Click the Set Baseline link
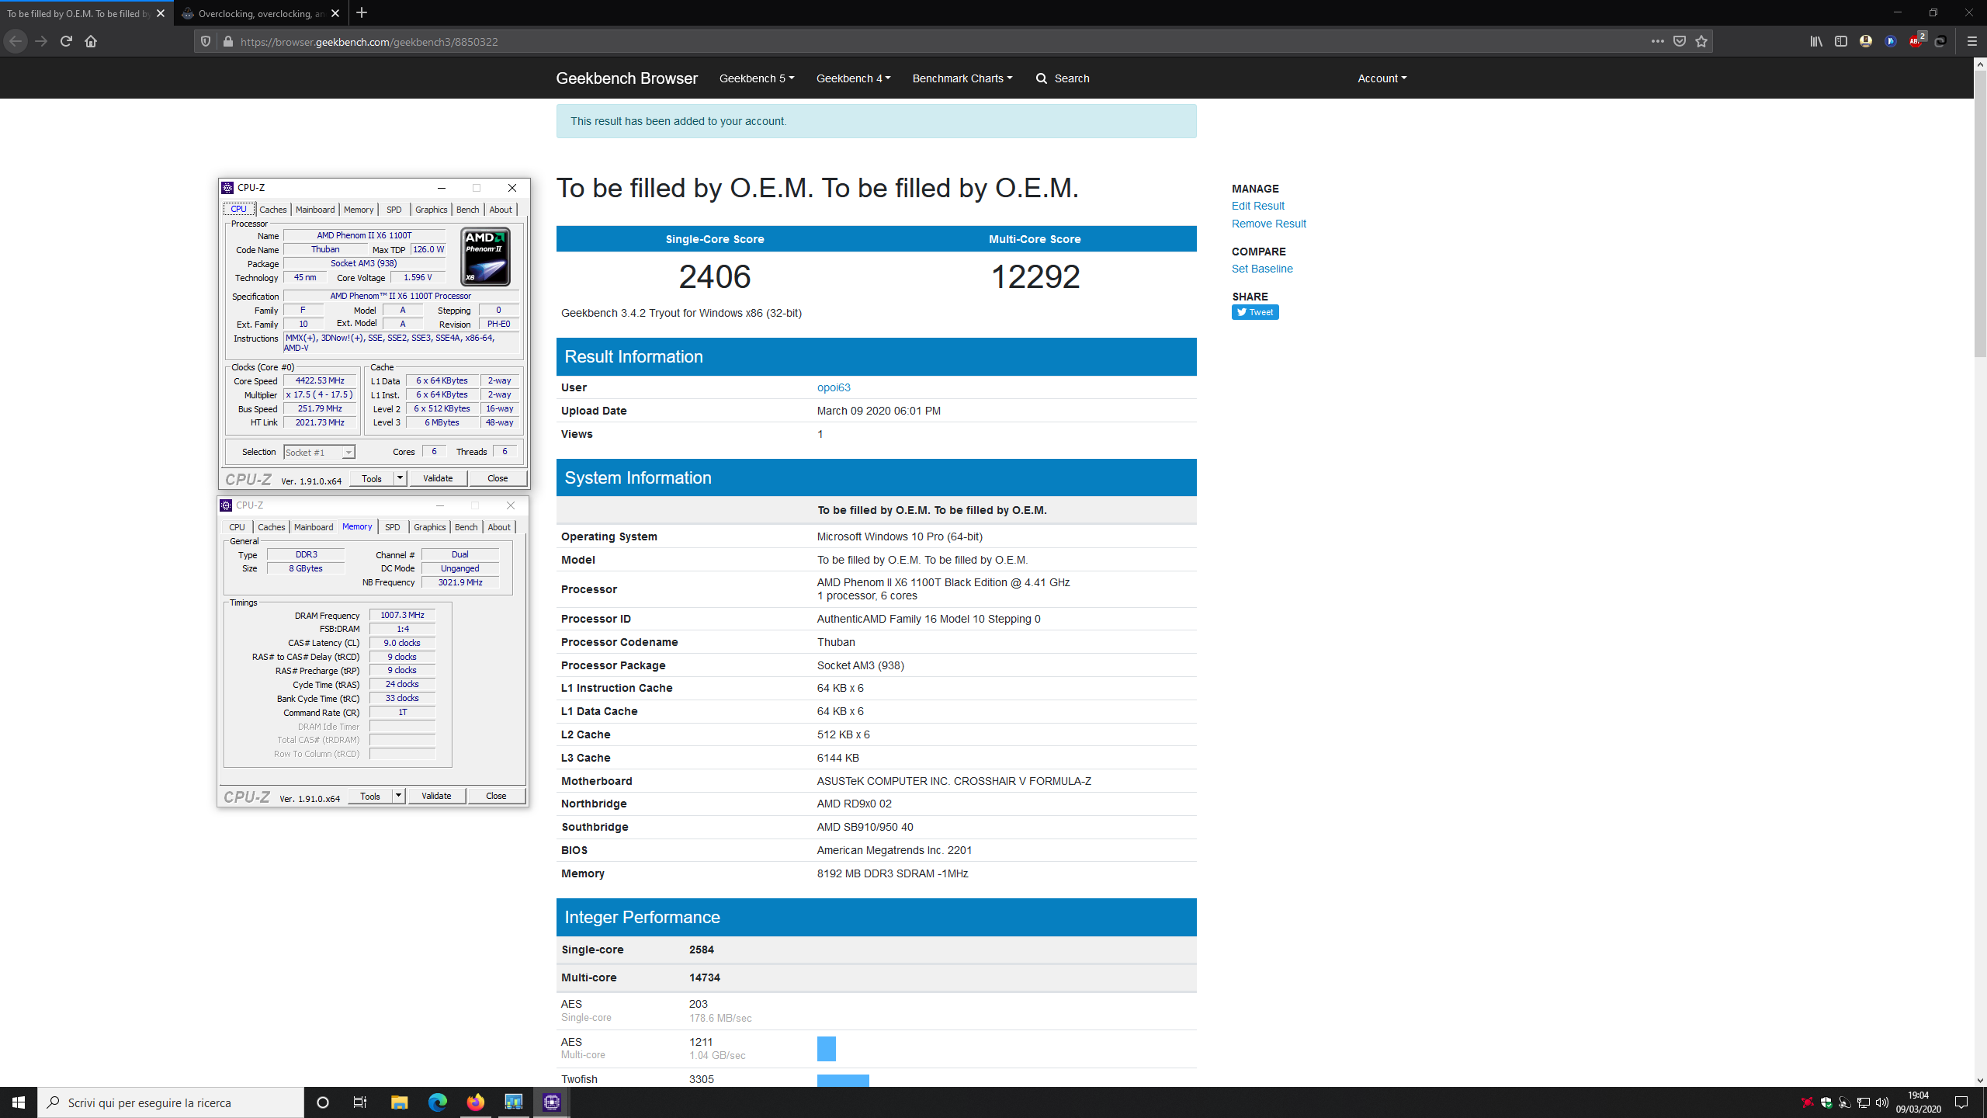Viewport: 1987px width, 1118px height. click(x=1262, y=269)
